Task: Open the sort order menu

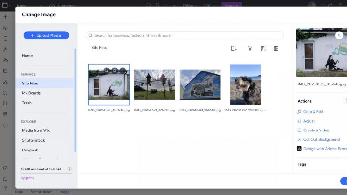Action: coord(263,48)
